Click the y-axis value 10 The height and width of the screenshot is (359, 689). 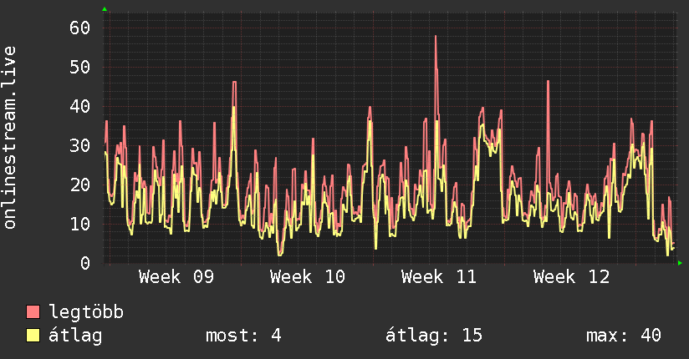pyautogui.click(x=80, y=225)
